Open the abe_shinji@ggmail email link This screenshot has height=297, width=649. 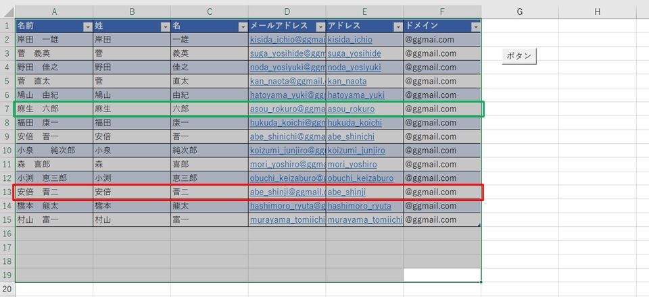click(x=288, y=192)
